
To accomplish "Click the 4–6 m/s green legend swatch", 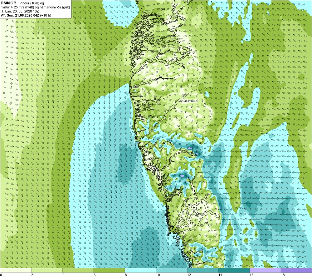I will (x=78, y=270).
